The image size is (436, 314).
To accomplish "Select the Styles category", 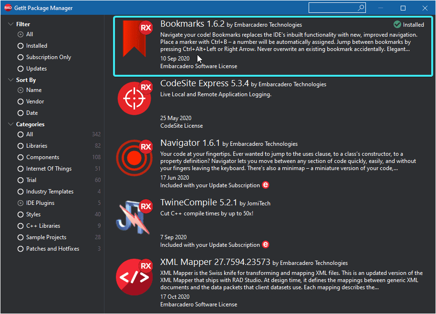I will click(29, 214).
